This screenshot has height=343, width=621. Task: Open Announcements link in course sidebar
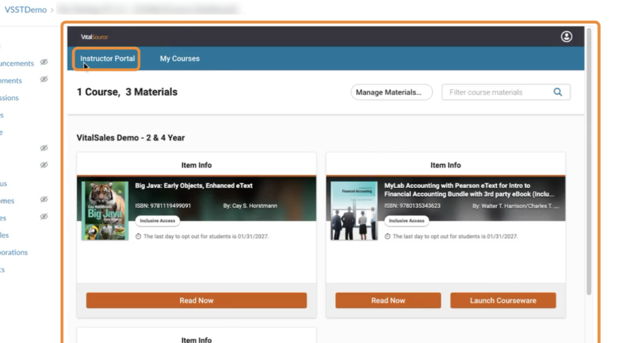(x=17, y=64)
